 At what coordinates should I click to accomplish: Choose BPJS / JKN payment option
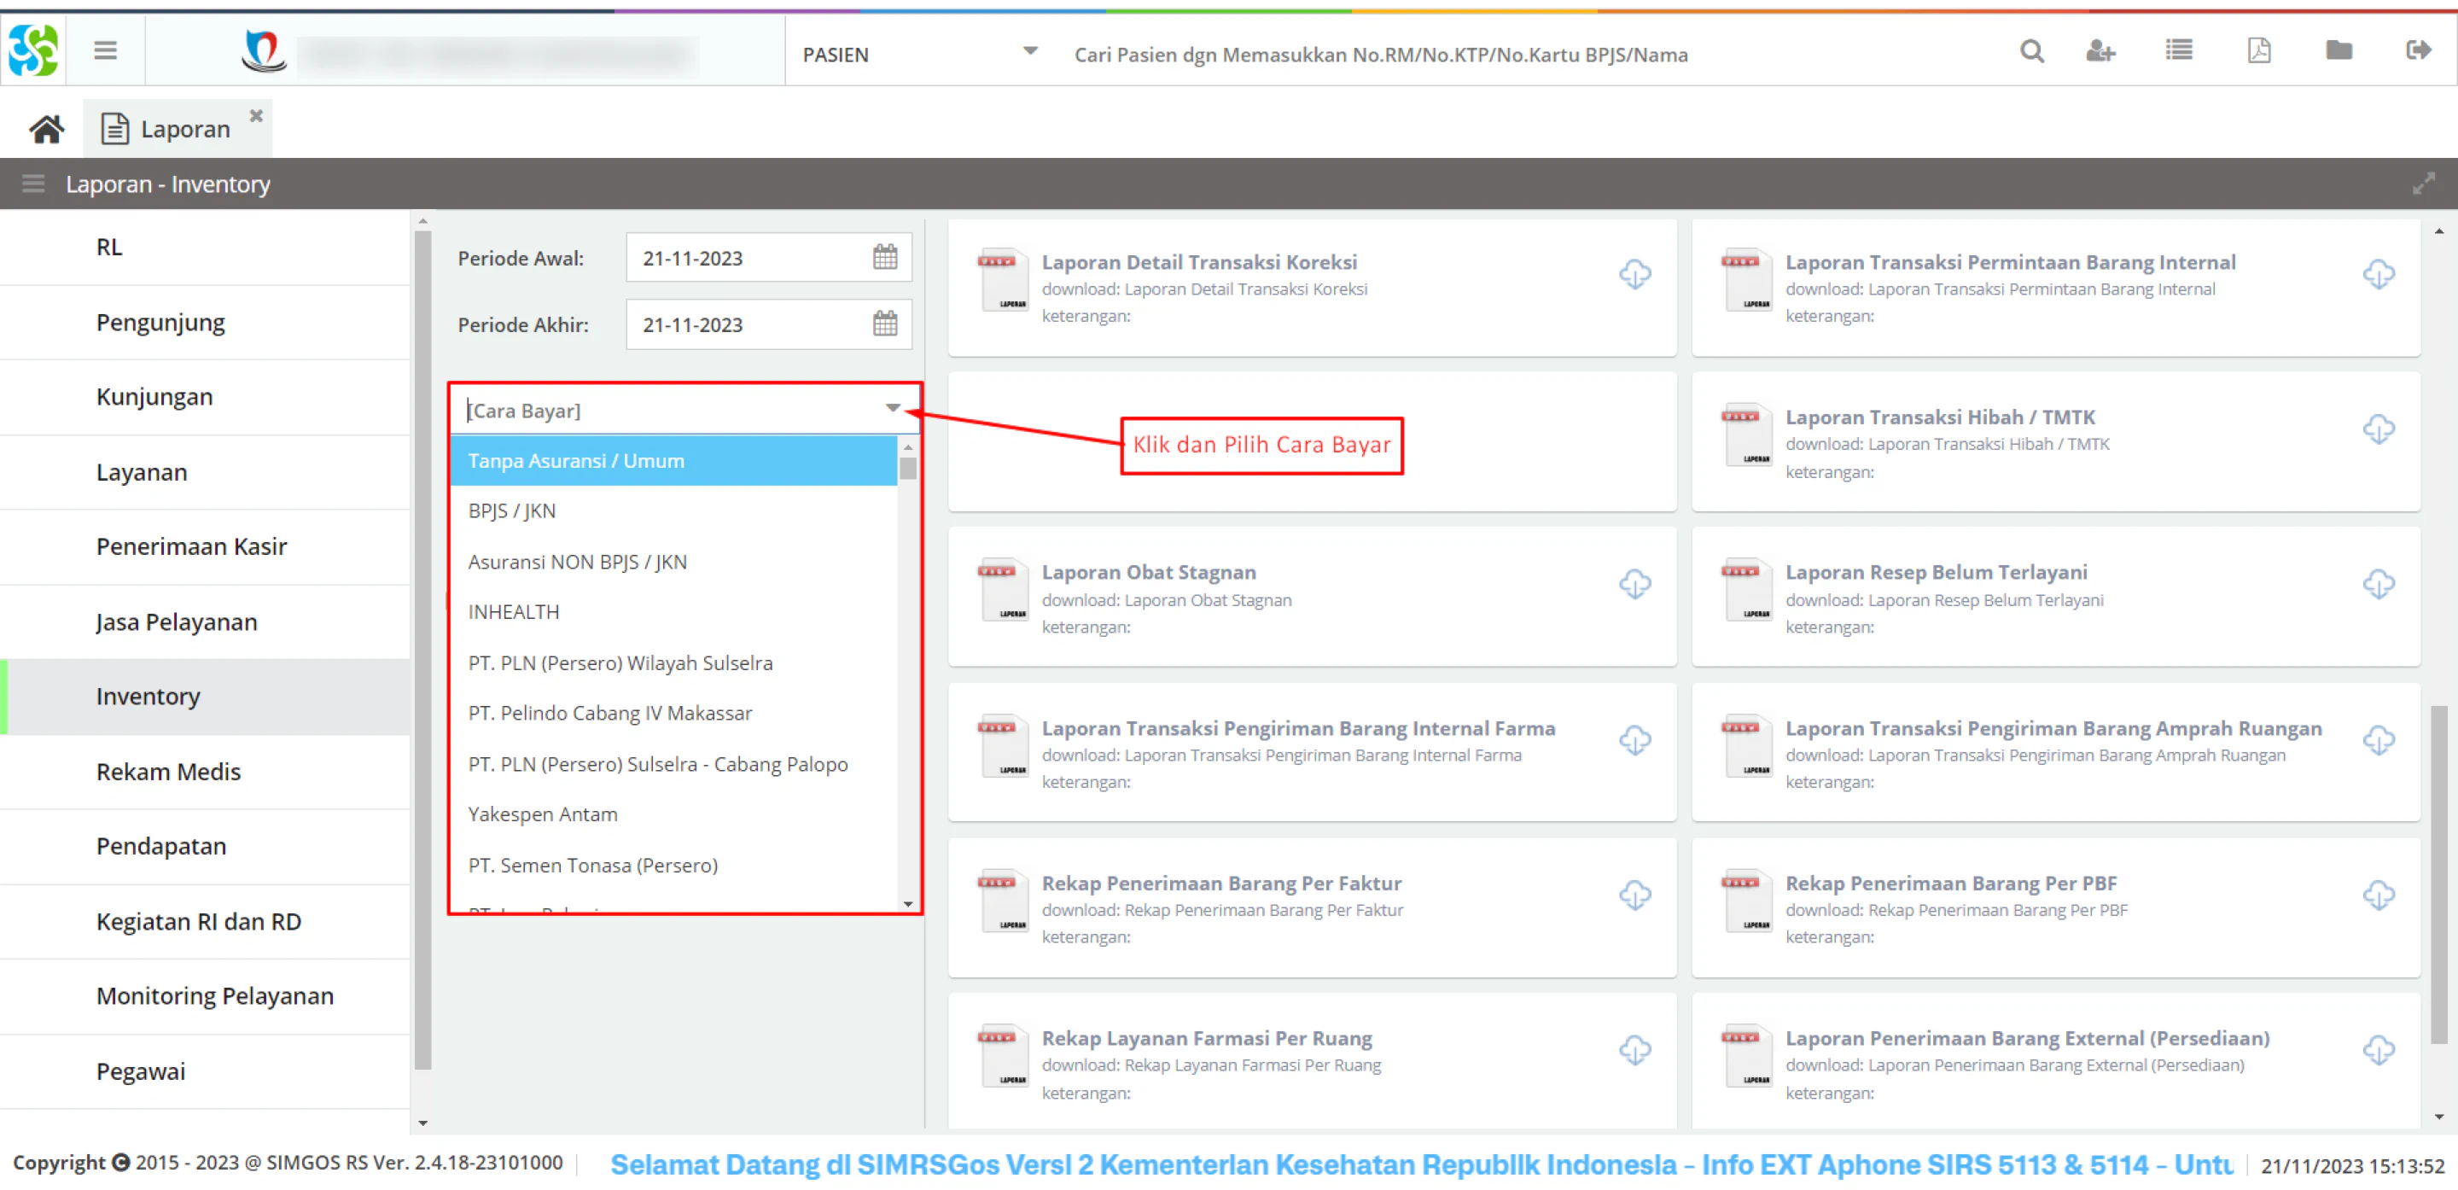(673, 511)
